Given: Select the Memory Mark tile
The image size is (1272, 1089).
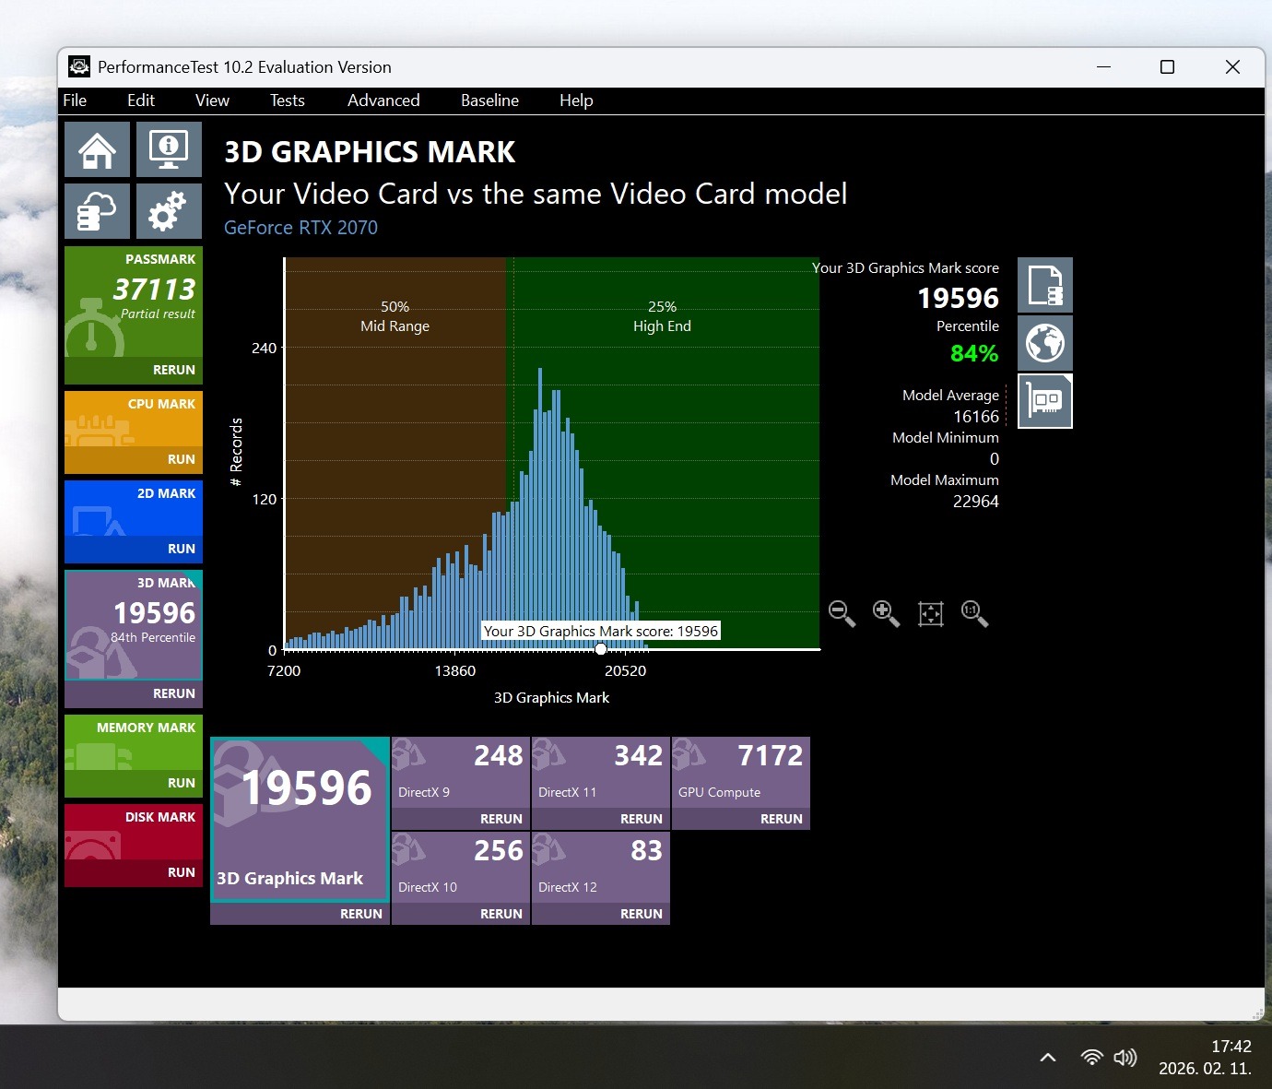Looking at the screenshot, I should (x=134, y=742).
